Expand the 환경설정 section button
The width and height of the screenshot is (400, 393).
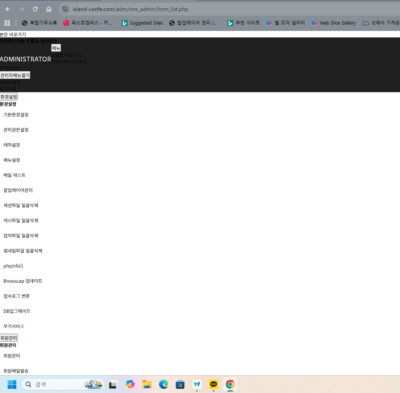pyautogui.click(x=9, y=97)
